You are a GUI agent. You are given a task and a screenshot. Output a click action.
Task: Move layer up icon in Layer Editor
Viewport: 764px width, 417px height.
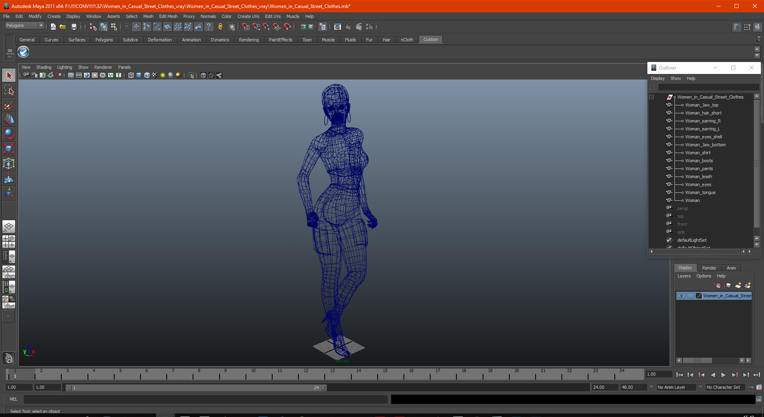point(718,285)
